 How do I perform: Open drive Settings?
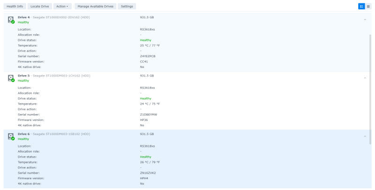tap(127, 7)
